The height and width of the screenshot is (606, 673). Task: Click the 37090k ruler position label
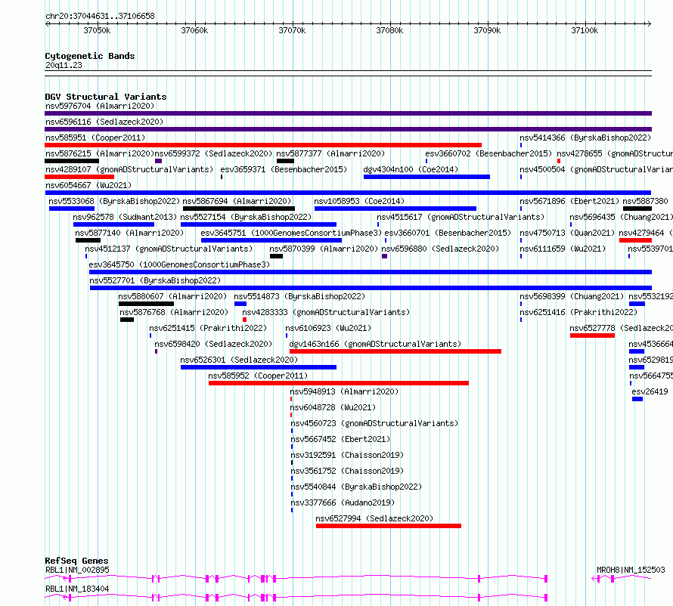(x=487, y=30)
